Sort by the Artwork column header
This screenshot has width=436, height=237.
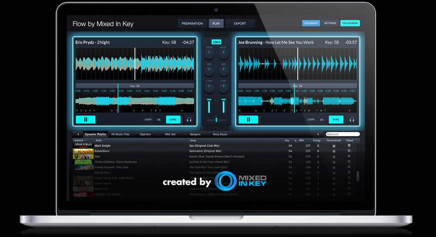pyautogui.click(x=83, y=140)
